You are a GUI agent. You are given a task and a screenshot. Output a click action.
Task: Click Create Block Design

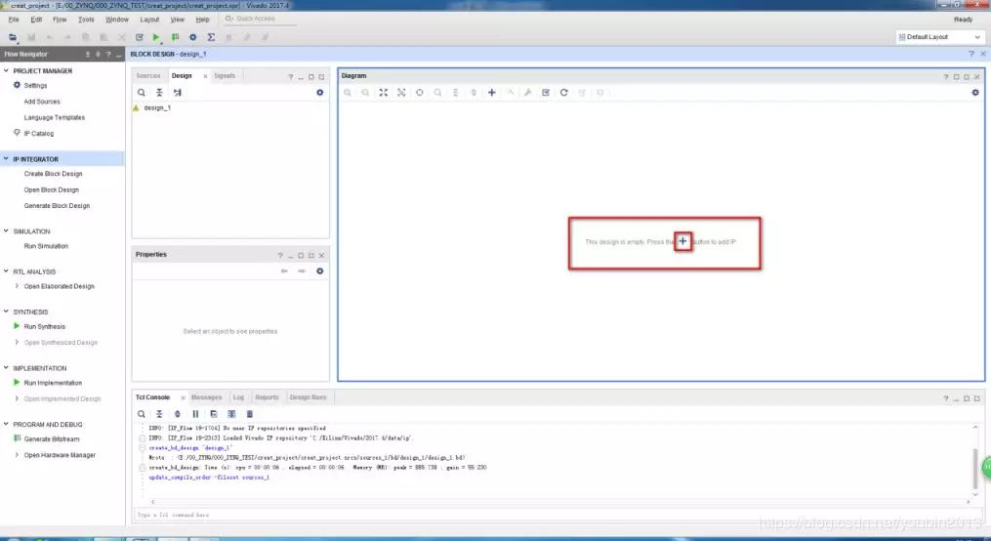[x=53, y=174]
